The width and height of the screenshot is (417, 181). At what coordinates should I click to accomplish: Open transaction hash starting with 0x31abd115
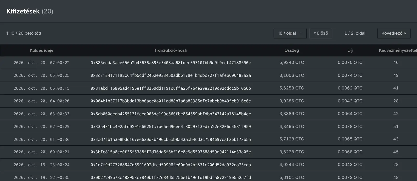pos(171,88)
